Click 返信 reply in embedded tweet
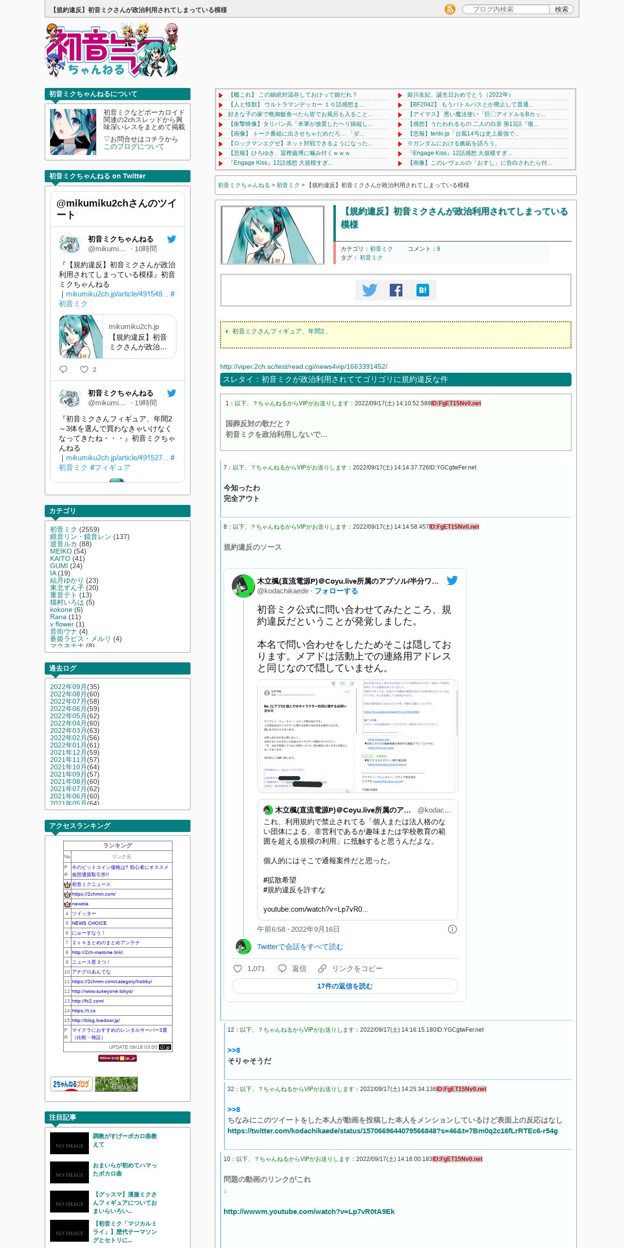The width and height of the screenshot is (624, 1248). [x=292, y=969]
